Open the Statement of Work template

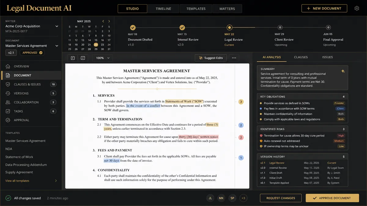coord(19,157)
